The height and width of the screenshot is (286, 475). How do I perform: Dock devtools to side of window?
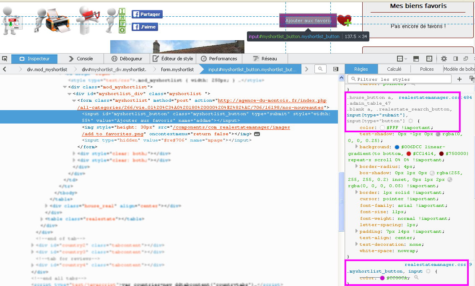[456, 59]
